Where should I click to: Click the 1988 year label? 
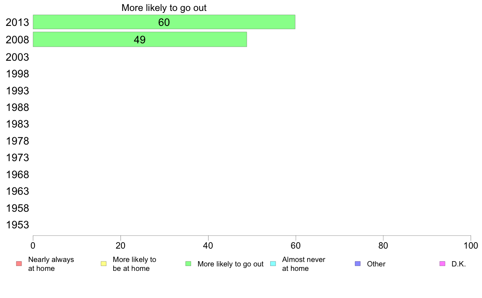17,107
